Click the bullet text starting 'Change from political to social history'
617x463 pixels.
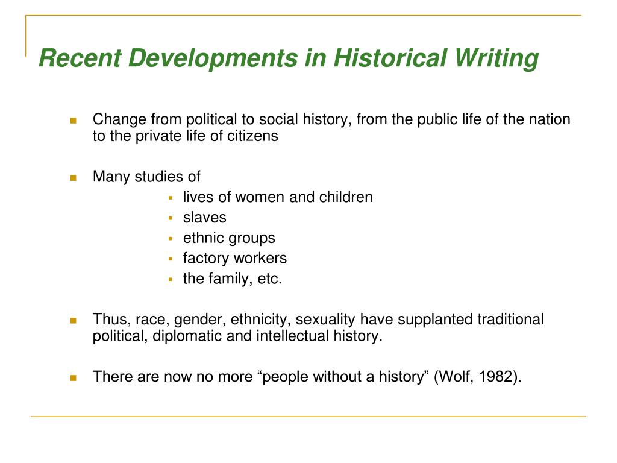pos(331,127)
